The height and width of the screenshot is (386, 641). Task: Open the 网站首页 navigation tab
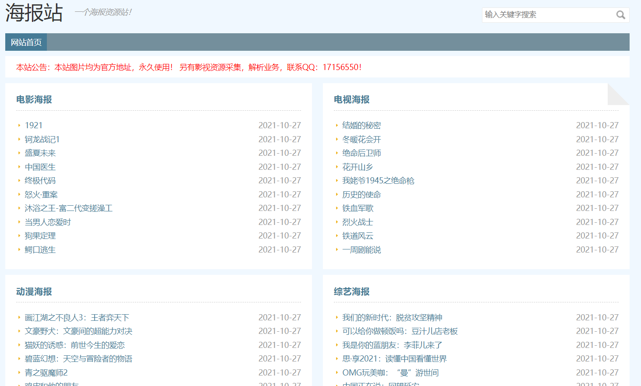[x=26, y=42]
